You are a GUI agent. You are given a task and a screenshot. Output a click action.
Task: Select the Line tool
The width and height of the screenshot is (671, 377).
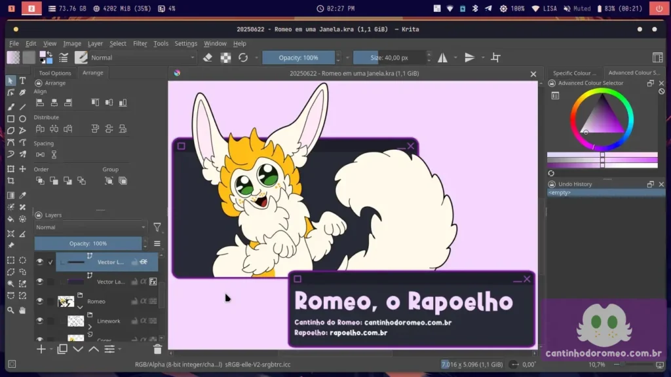(23, 107)
